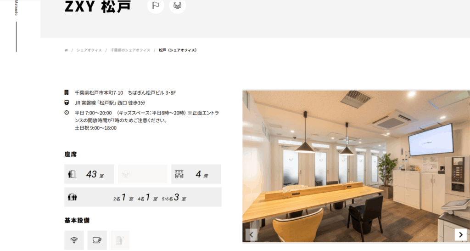Click the greyed-out third equipment icon
The image size is (470, 251).
[120, 240]
